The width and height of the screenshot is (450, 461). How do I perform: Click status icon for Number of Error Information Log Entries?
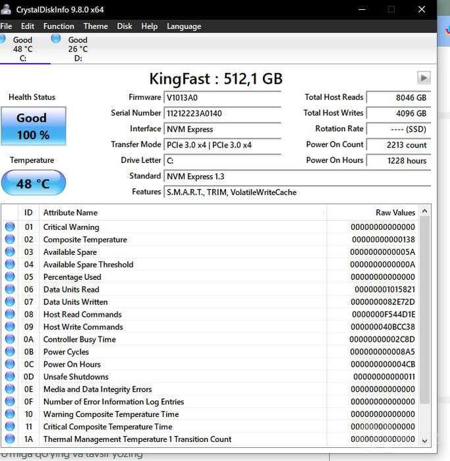pos(10,401)
